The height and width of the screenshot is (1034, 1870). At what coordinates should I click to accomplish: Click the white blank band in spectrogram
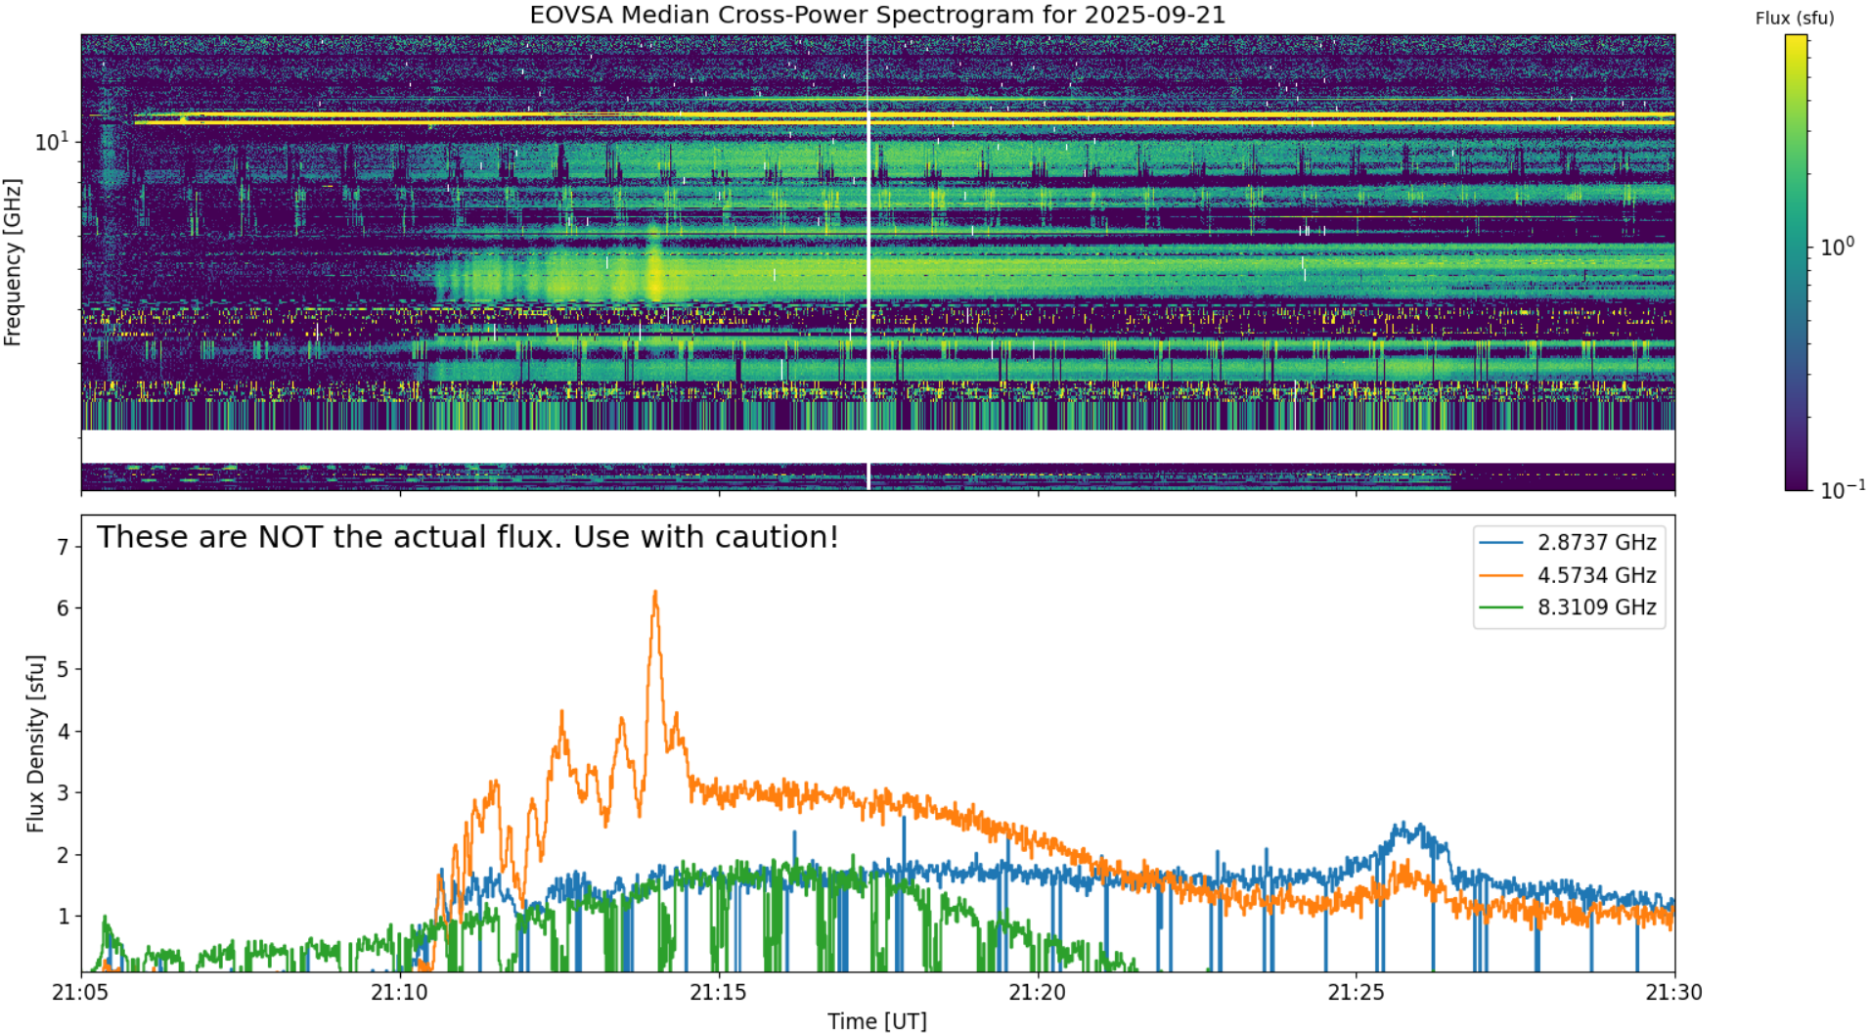(x=877, y=446)
